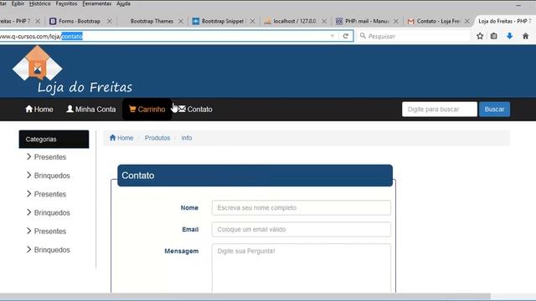Expand the third Presentes category chevron
This screenshot has width=536, height=301.
click(x=29, y=231)
